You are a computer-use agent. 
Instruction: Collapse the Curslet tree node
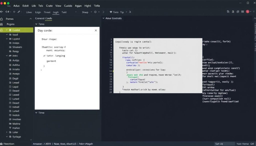7,30
